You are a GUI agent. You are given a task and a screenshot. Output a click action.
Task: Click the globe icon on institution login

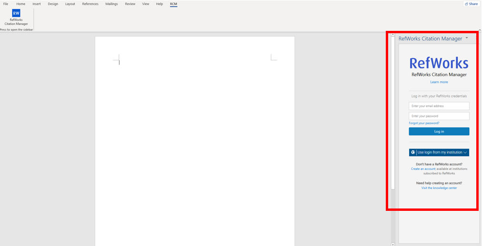412,152
